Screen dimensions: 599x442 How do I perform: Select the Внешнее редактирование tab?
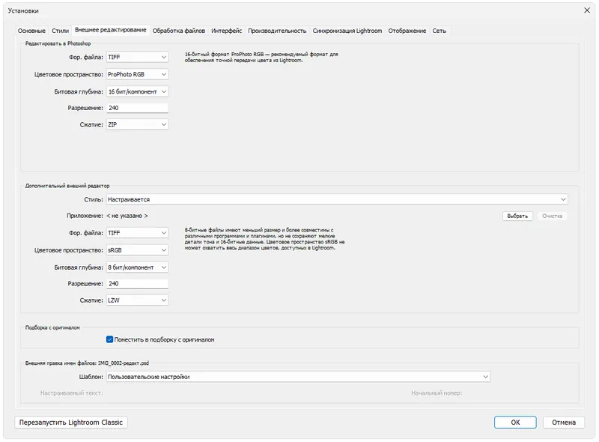click(x=110, y=30)
